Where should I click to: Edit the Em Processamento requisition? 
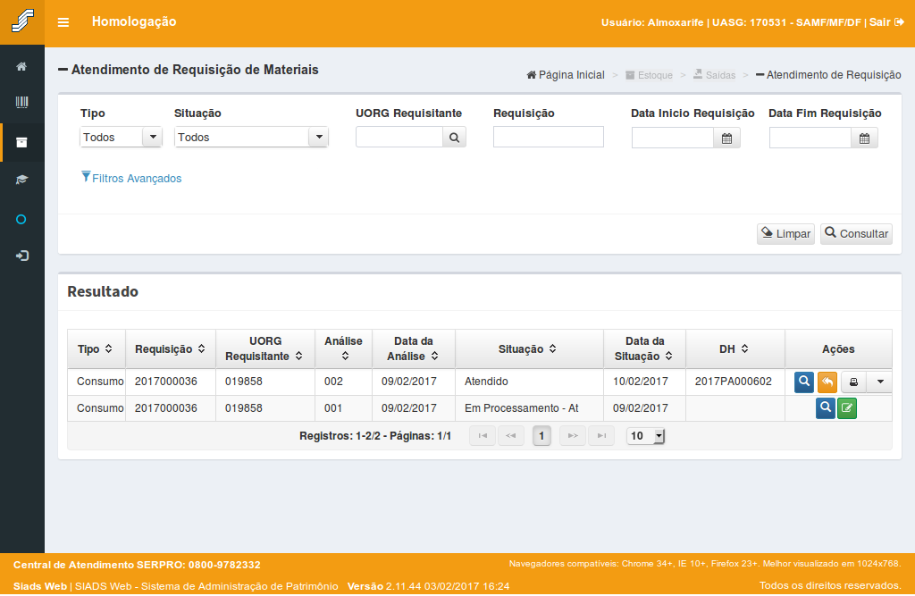coord(847,408)
